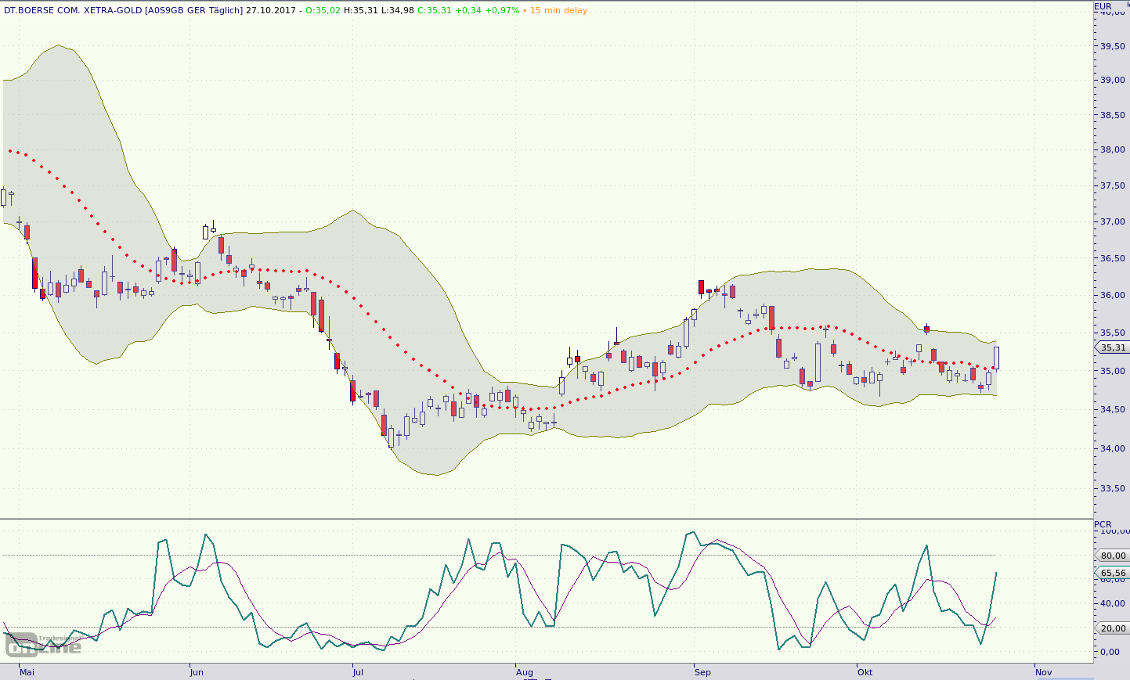Screen dimensions: 1130x680
Task: Click the PCR indicator label
Action: 1103,524
